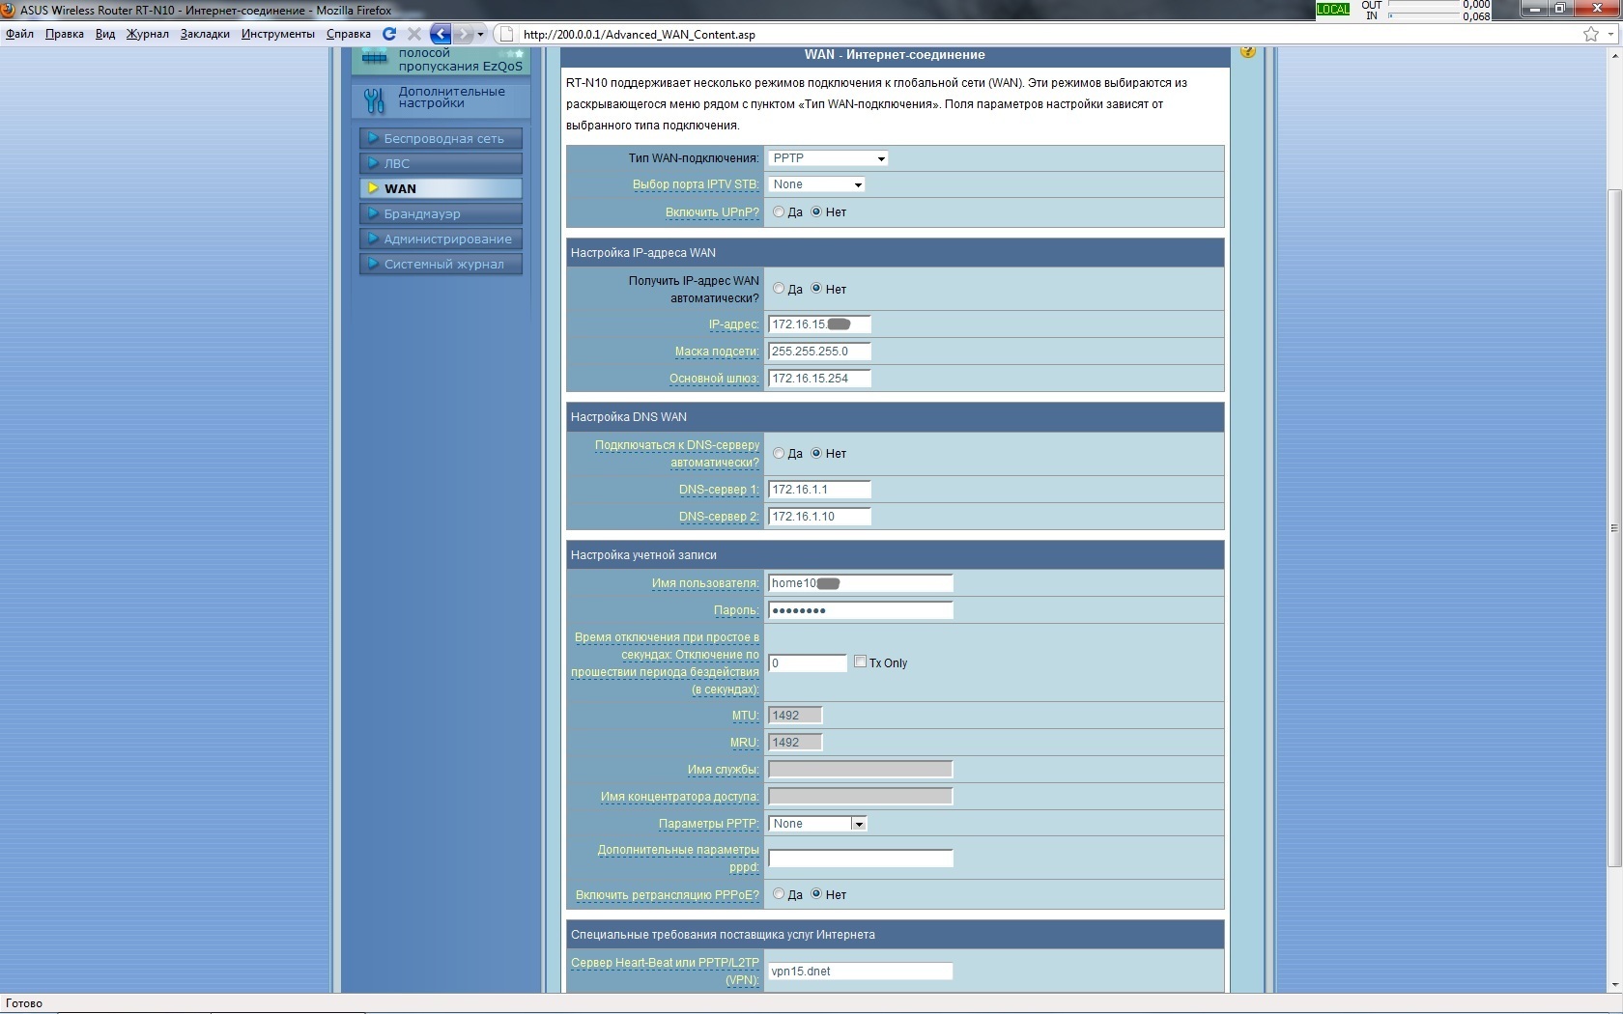This screenshot has width=1623, height=1014.
Task: Open the WAN connection type dropdown
Action: point(828,158)
